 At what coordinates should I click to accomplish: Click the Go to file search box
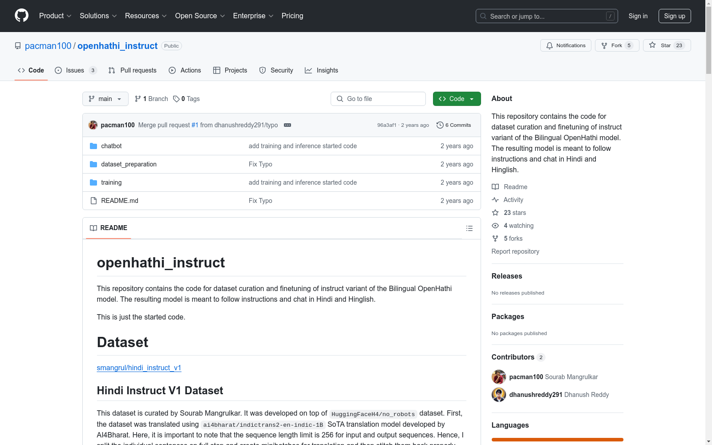pos(378,99)
